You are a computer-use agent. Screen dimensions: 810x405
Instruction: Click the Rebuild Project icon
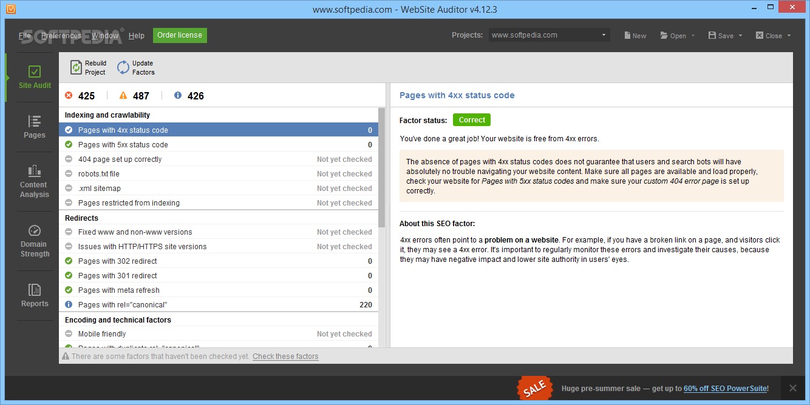pos(76,67)
